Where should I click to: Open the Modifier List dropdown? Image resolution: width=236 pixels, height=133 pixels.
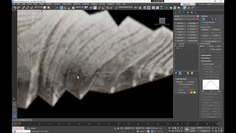(x=186, y=19)
